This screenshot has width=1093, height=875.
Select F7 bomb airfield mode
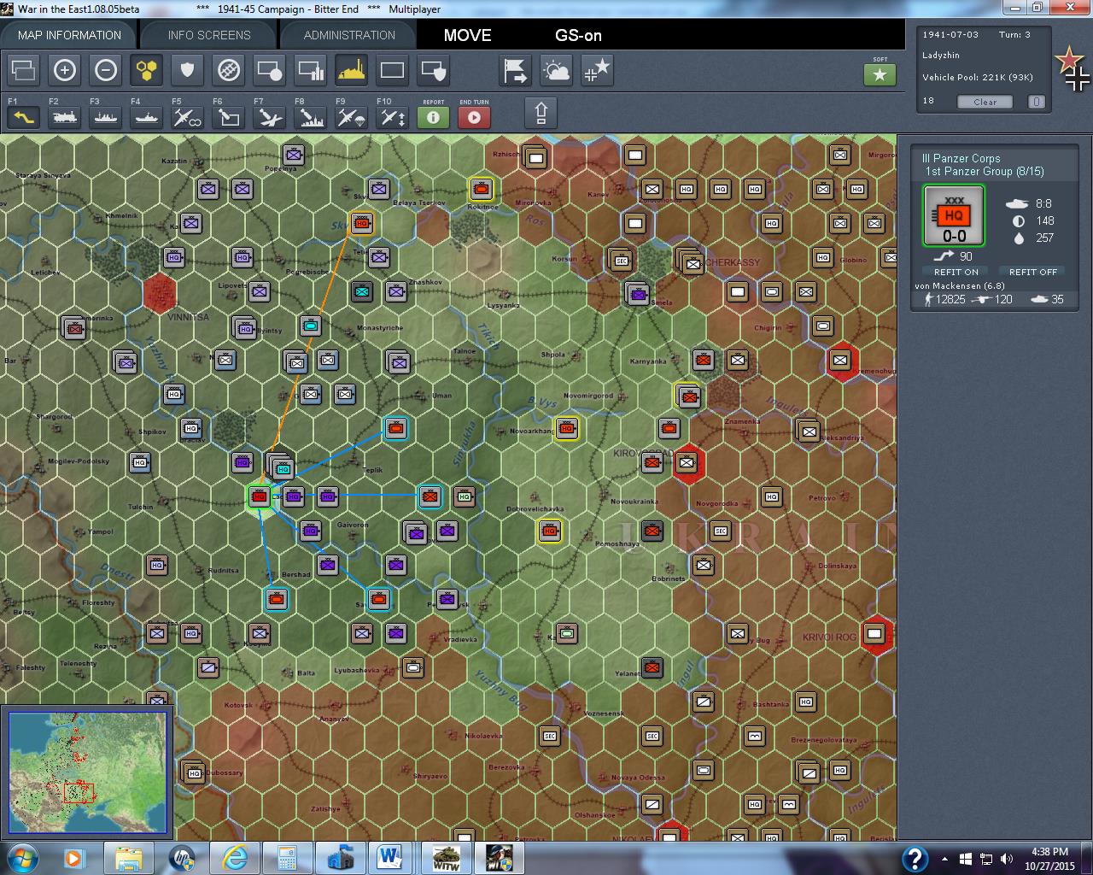coord(270,117)
